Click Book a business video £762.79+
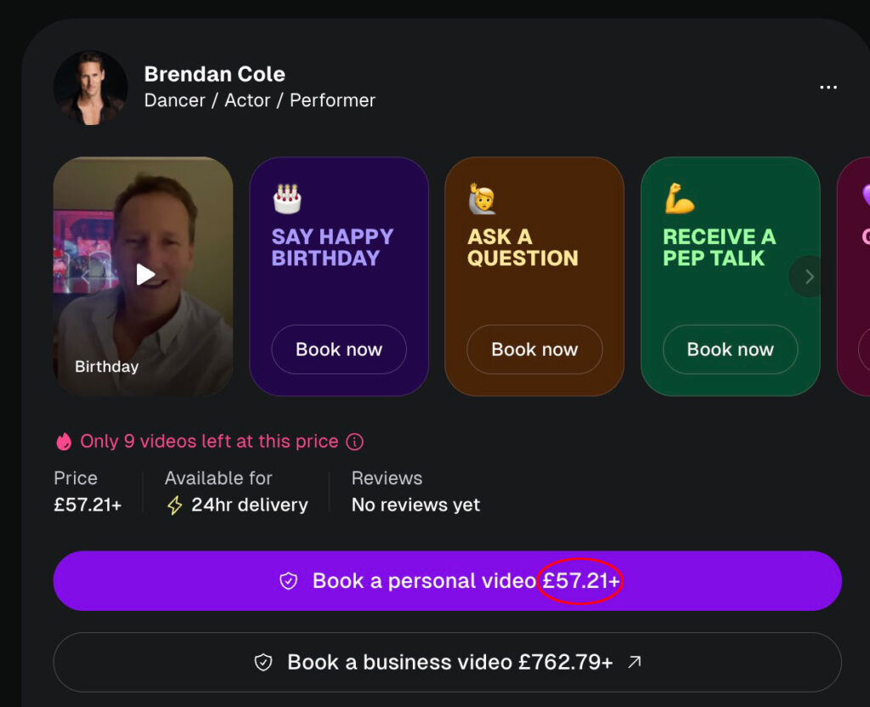The image size is (870, 707). click(x=448, y=663)
